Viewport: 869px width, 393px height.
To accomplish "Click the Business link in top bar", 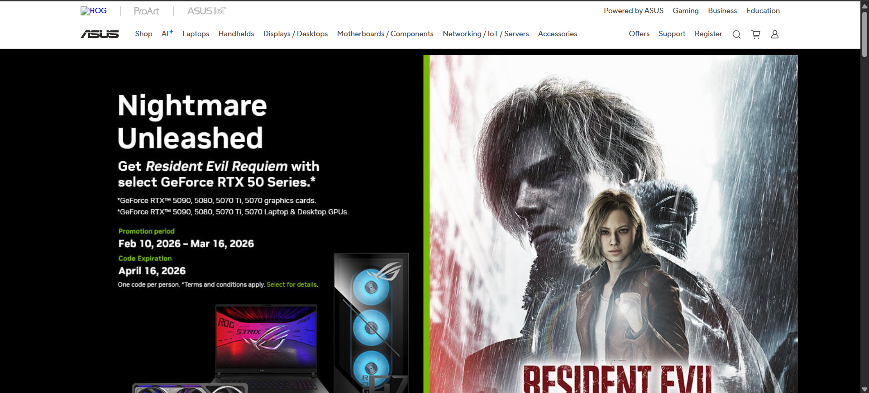I will 722,11.
